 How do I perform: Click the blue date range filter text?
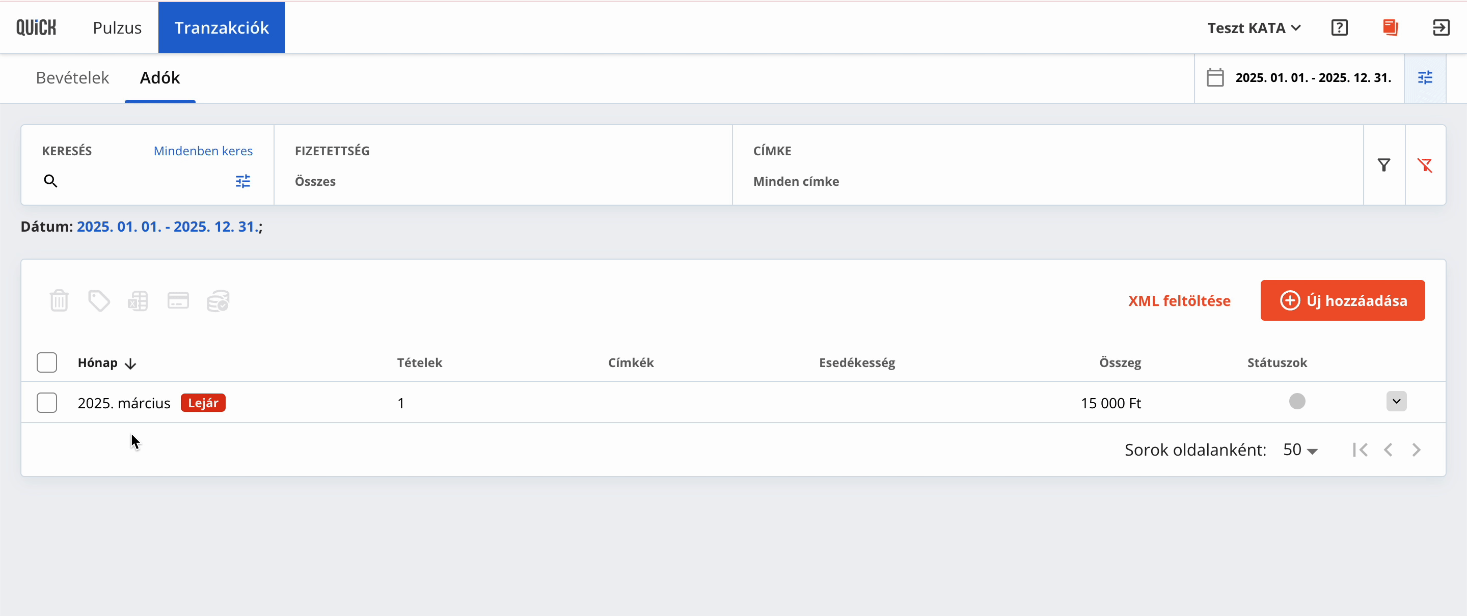pyautogui.click(x=168, y=227)
